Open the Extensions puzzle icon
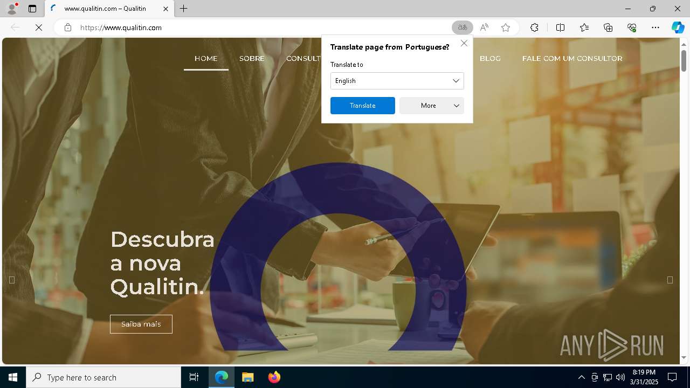Image resolution: width=690 pixels, height=388 pixels. (534, 27)
